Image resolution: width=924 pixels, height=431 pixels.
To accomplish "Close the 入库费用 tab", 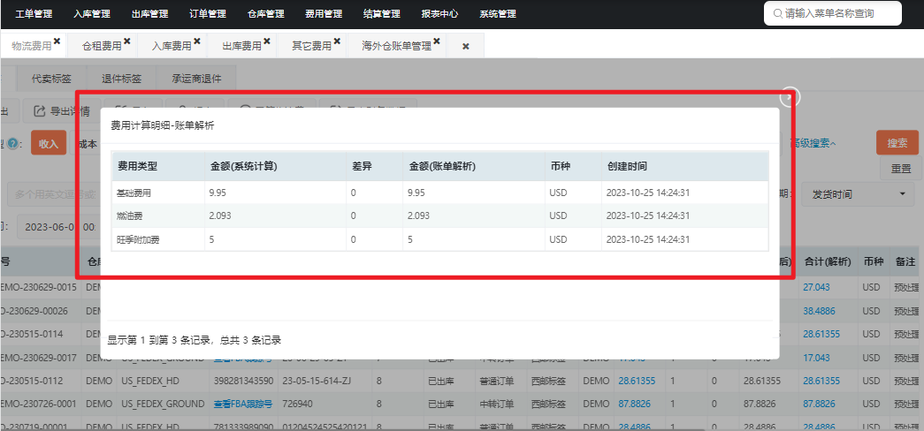I will 197,42.
